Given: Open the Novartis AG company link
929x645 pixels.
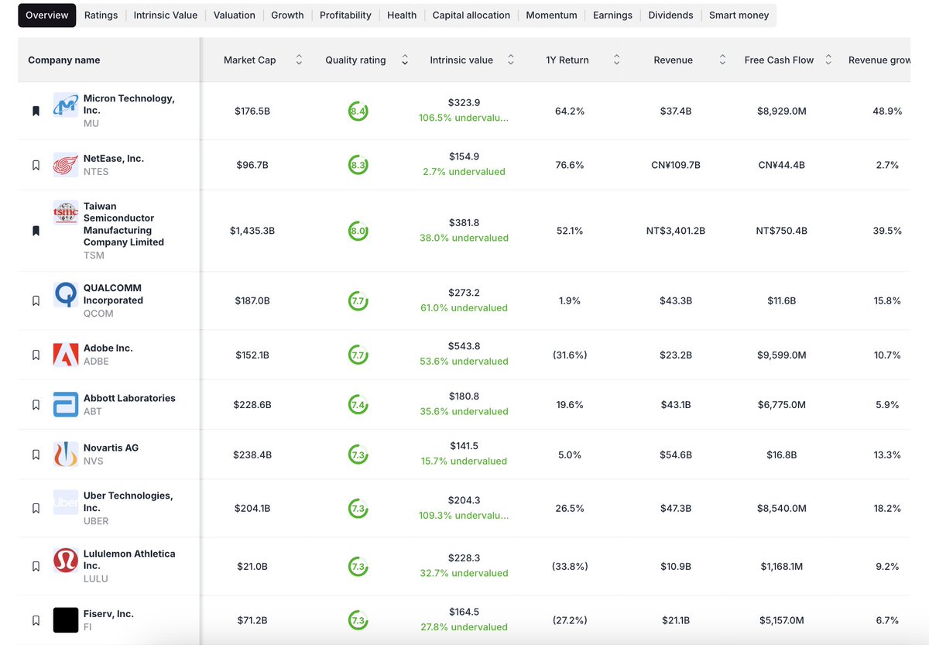Looking at the screenshot, I should (111, 448).
